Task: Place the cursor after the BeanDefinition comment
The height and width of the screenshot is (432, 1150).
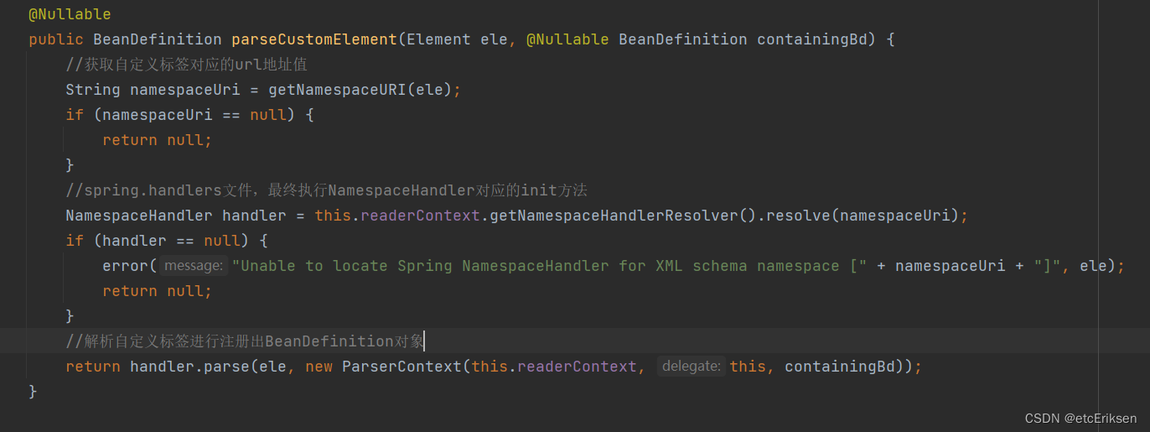Action: point(426,341)
